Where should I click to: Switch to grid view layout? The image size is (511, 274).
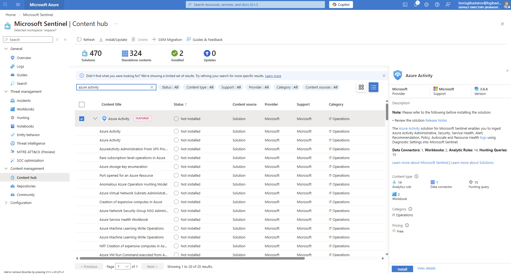coord(361,87)
